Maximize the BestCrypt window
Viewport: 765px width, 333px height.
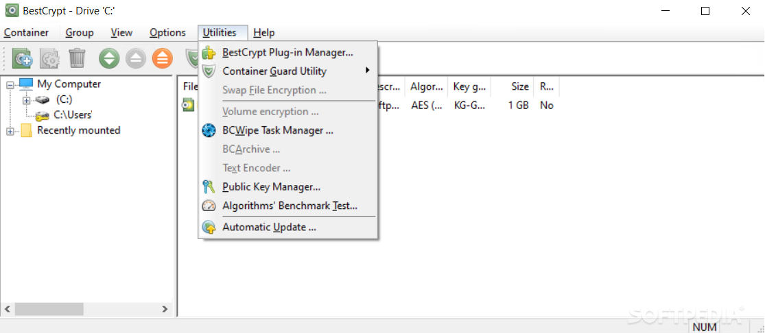pyautogui.click(x=705, y=11)
